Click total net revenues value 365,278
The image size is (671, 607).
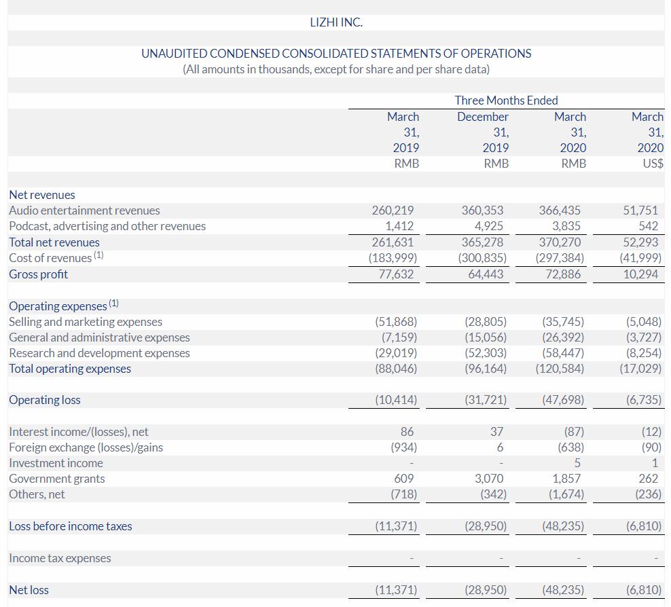482,242
